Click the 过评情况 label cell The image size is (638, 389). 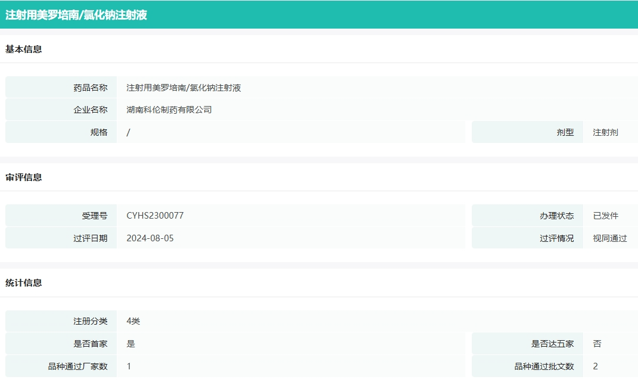pyautogui.click(x=527, y=238)
